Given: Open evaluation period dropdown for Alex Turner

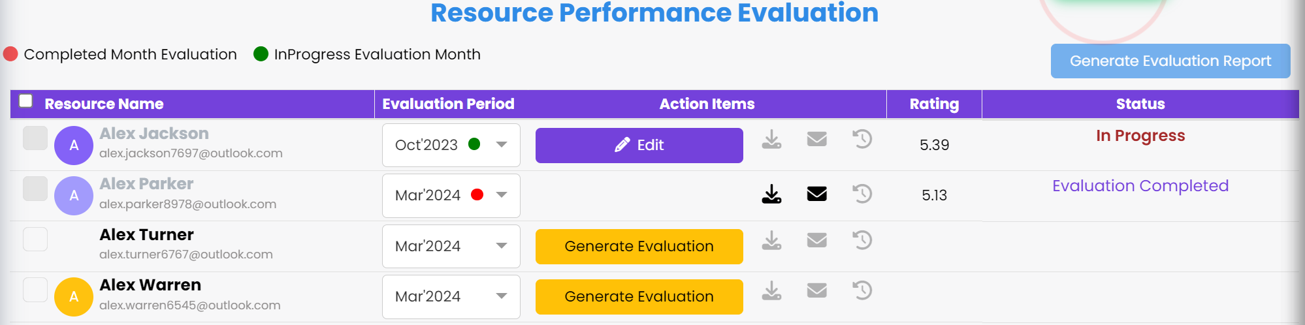Looking at the screenshot, I should 451,246.
